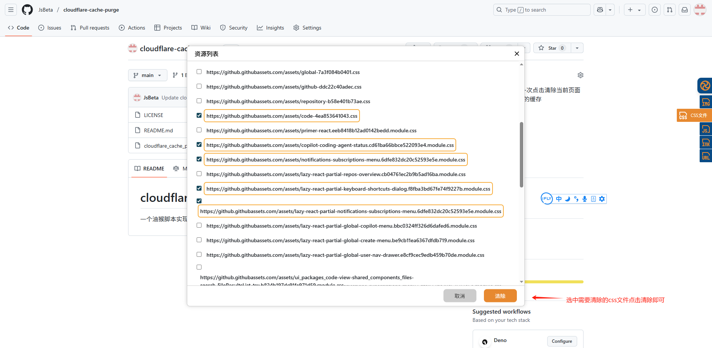
Task: Open the cloudflare-cache-purge breadcrumb link
Action: [x=91, y=10]
